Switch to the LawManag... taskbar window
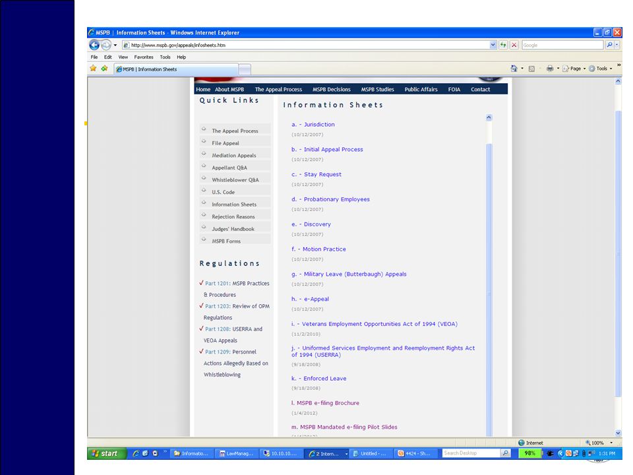The width and height of the screenshot is (633, 475). (237, 454)
